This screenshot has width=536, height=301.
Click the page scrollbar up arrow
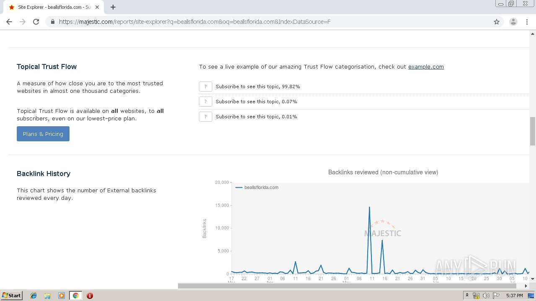[533, 33]
